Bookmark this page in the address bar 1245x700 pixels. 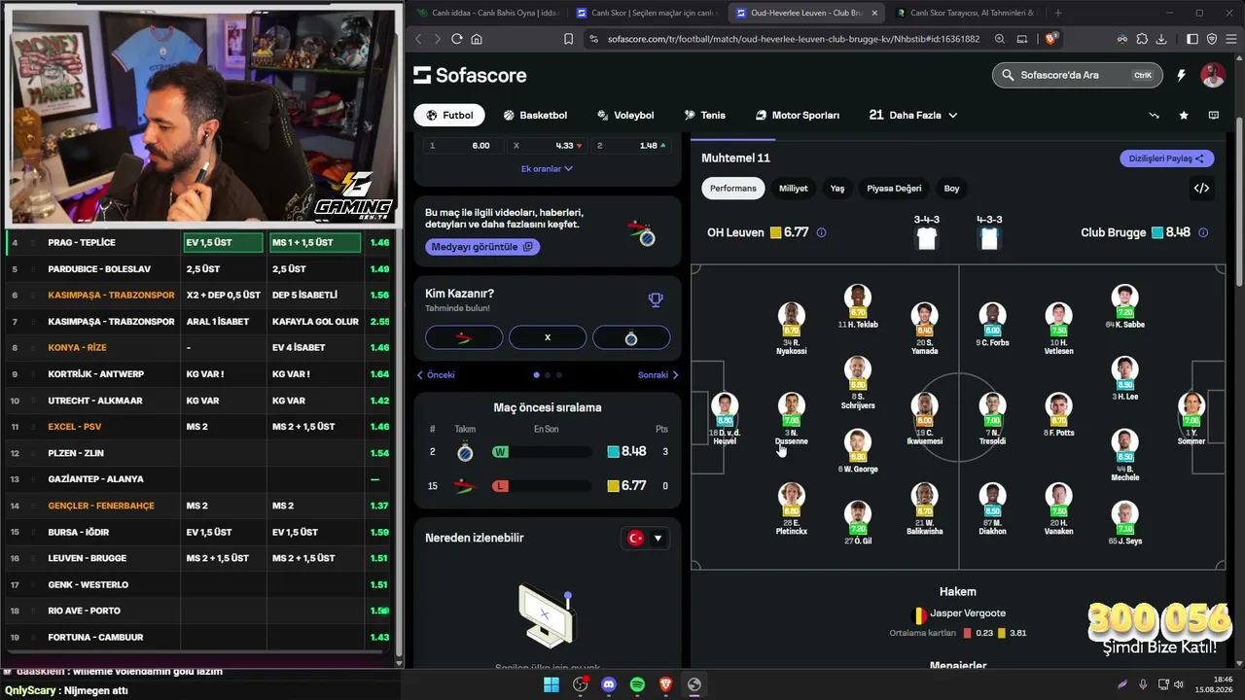568,39
